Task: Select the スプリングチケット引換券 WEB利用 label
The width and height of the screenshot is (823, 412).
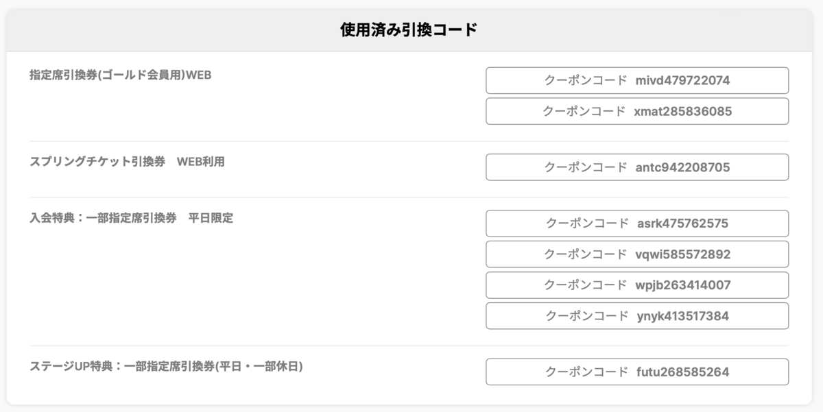Action: pyautogui.click(x=128, y=162)
